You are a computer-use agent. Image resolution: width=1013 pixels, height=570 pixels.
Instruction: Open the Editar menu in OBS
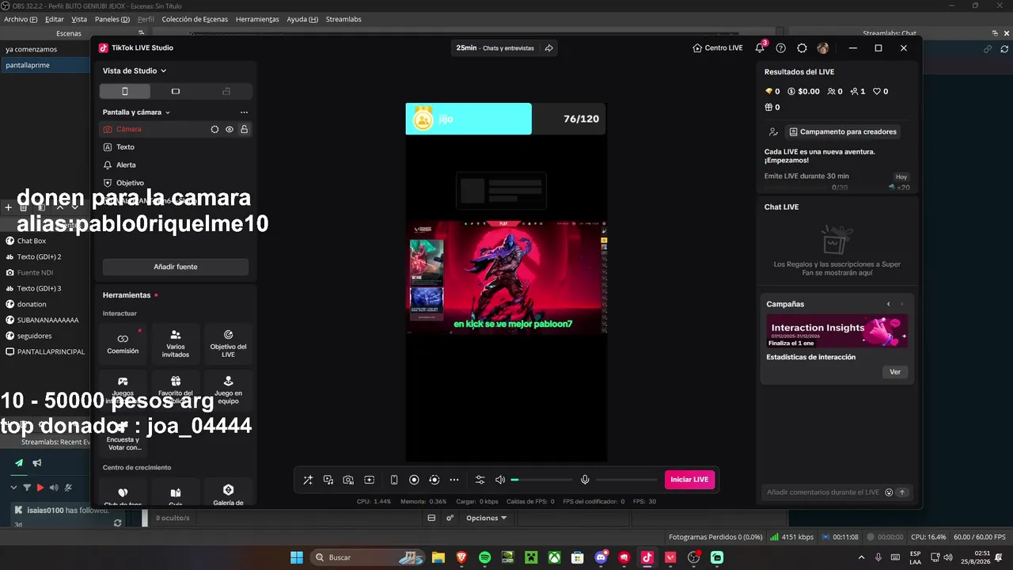click(x=55, y=19)
